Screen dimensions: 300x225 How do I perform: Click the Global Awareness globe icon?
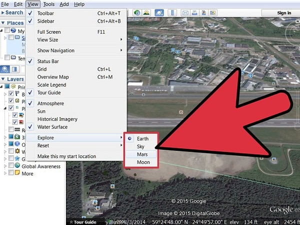click(17, 165)
